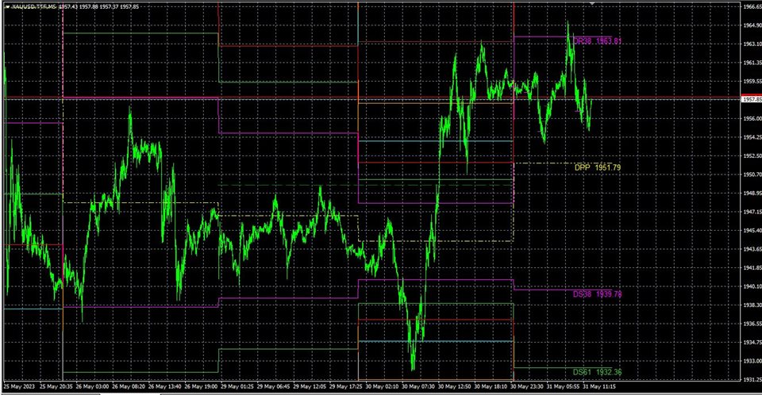This screenshot has height=395, width=762.
Task: Click the 31 May 05:55 time label
Action: point(563,387)
